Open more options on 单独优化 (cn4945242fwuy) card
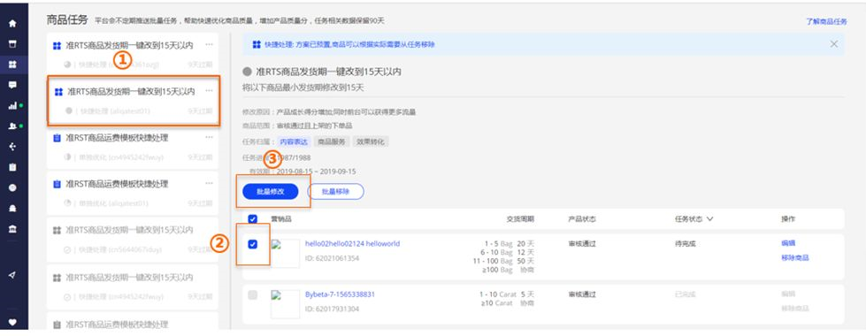Screen dimensions: 866x336 click(x=209, y=137)
